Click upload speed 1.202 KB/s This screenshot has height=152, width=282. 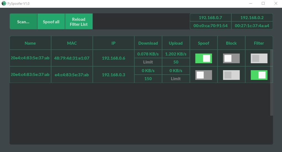176,54
